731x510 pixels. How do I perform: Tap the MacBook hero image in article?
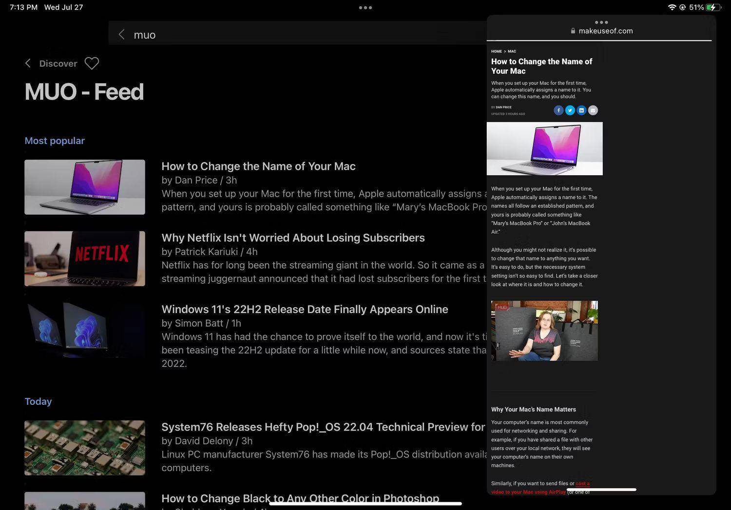pos(545,148)
